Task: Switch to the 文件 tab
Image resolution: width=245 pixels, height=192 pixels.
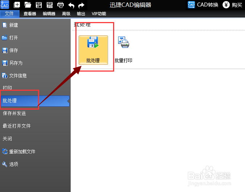Action: point(9,13)
